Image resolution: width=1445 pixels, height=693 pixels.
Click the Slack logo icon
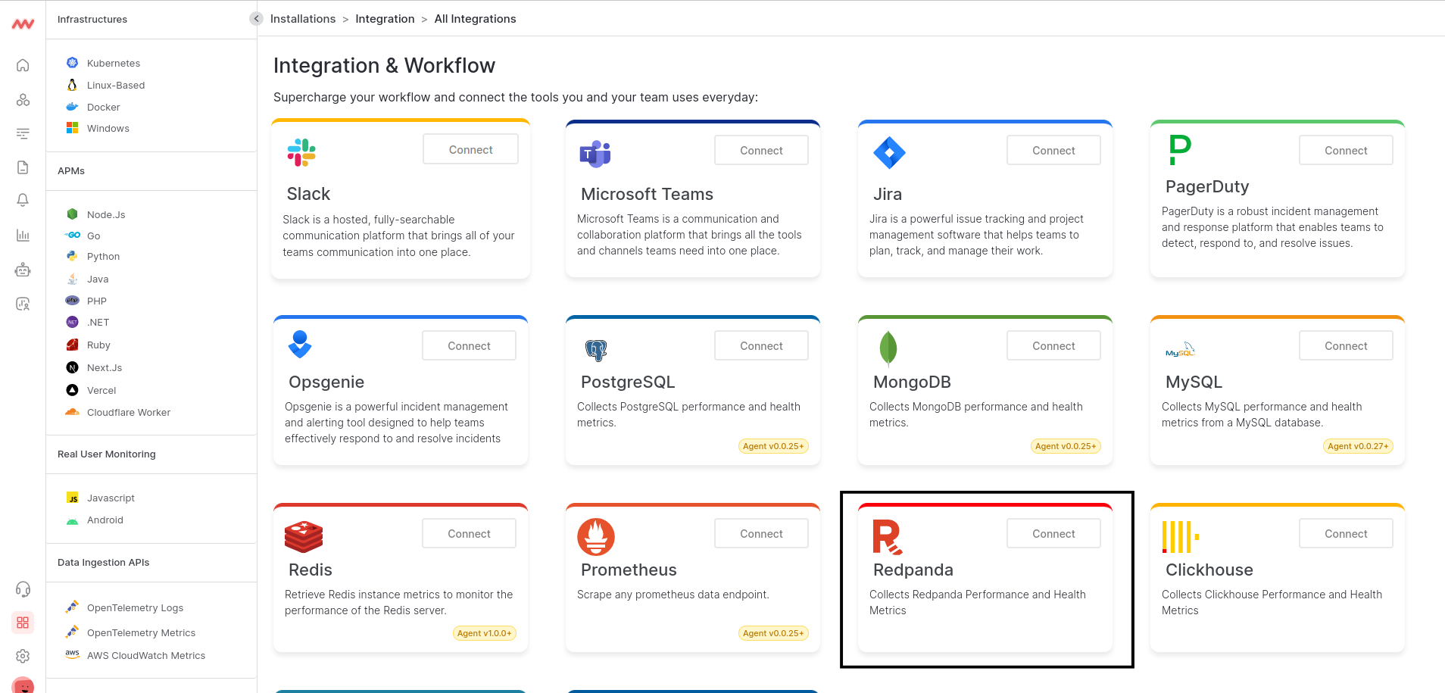pos(301,152)
